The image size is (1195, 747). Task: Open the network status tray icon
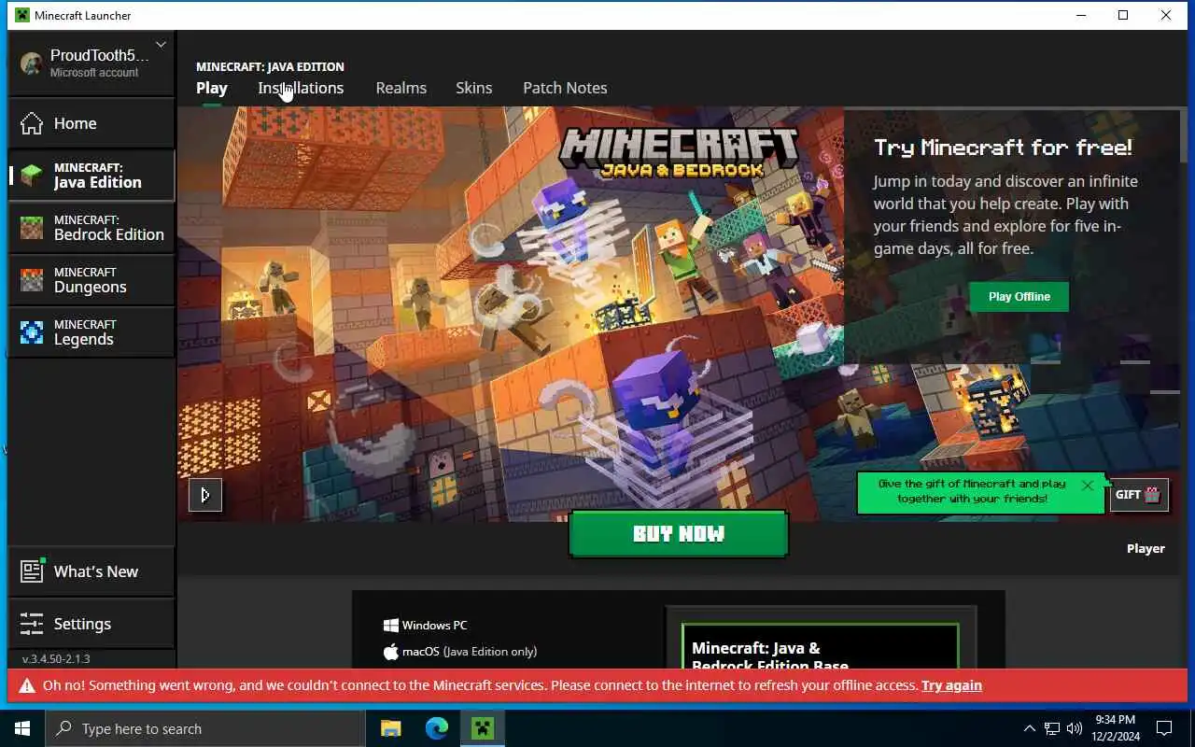click(x=1052, y=728)
